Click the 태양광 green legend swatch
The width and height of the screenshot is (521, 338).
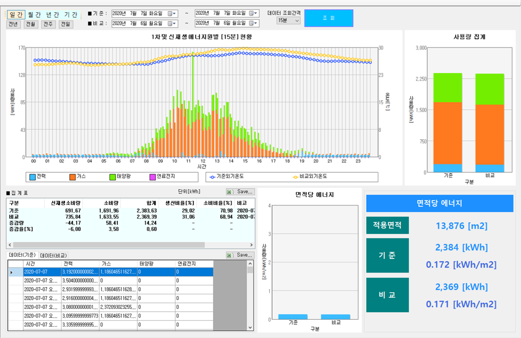pyautogui.click(x=112, y=177)
